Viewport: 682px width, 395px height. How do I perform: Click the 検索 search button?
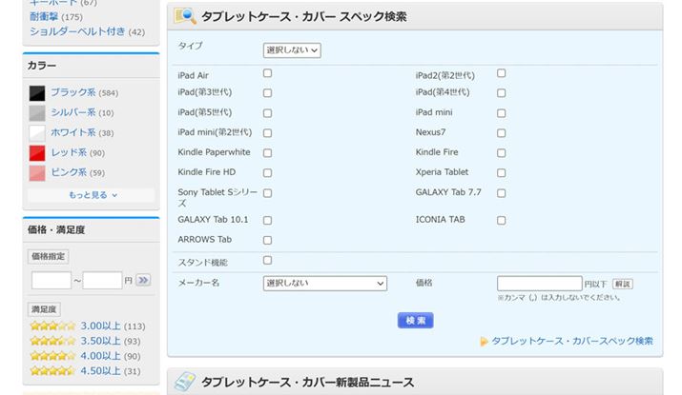tap(415, 321)
